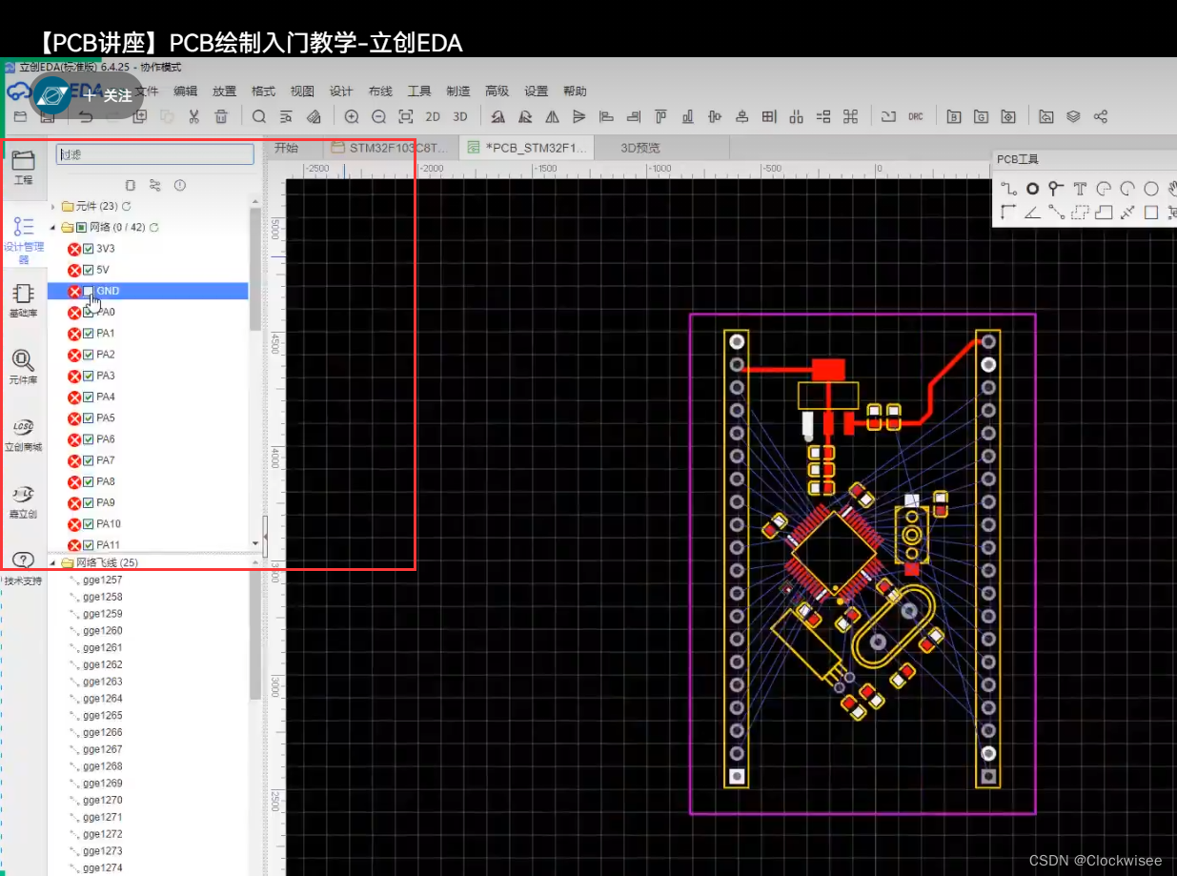Click the Layers stack toolbar icon
This screenshot has height=876, width=1177.
[x=1073, y=116]
